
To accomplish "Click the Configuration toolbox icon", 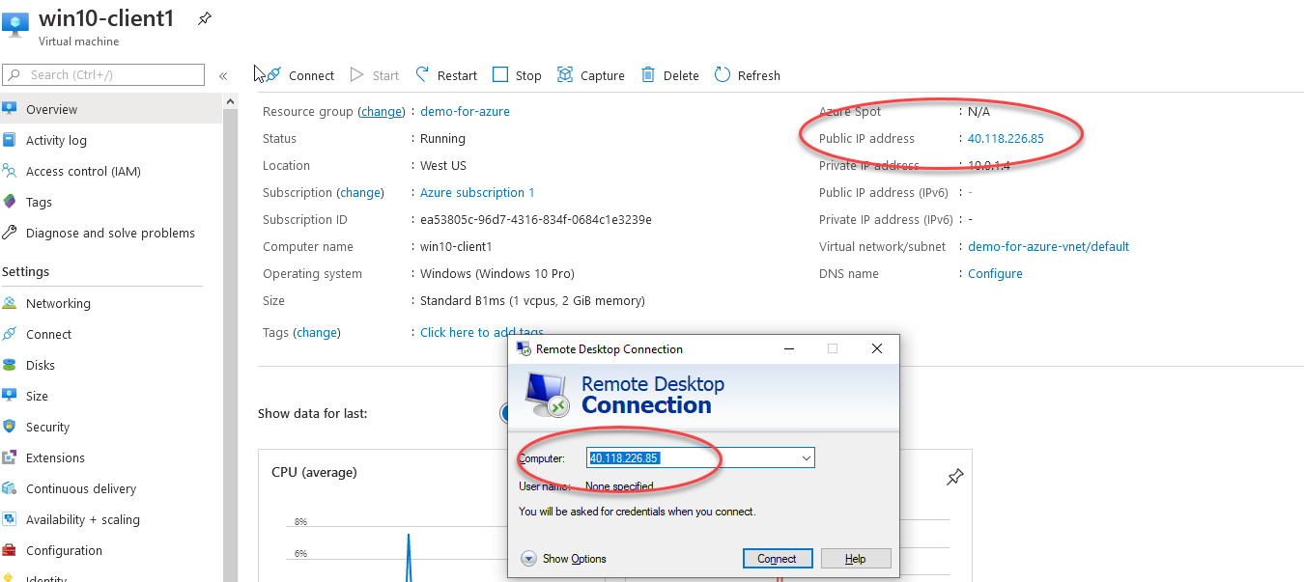I will [10, 550].
